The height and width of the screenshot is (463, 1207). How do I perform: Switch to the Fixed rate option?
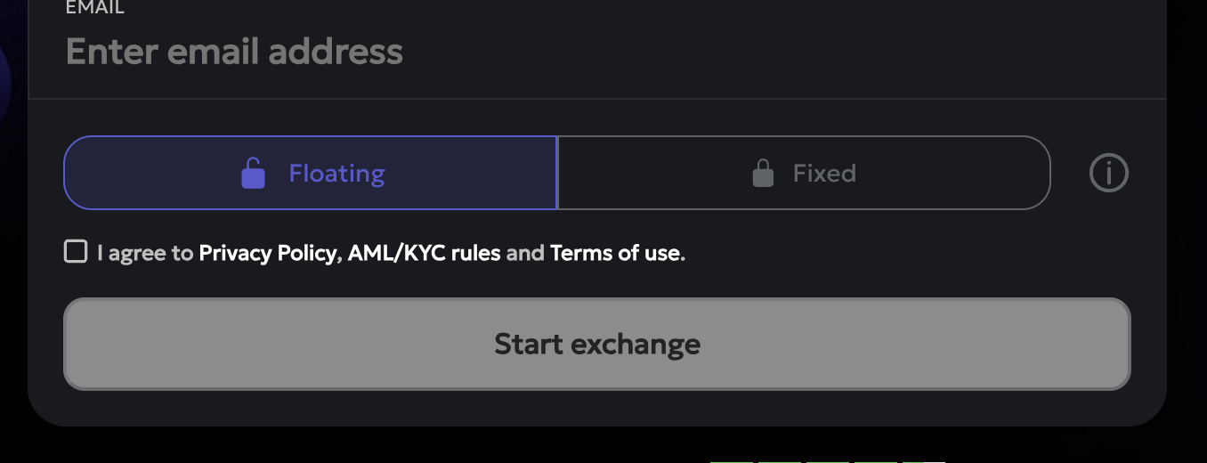804,173
